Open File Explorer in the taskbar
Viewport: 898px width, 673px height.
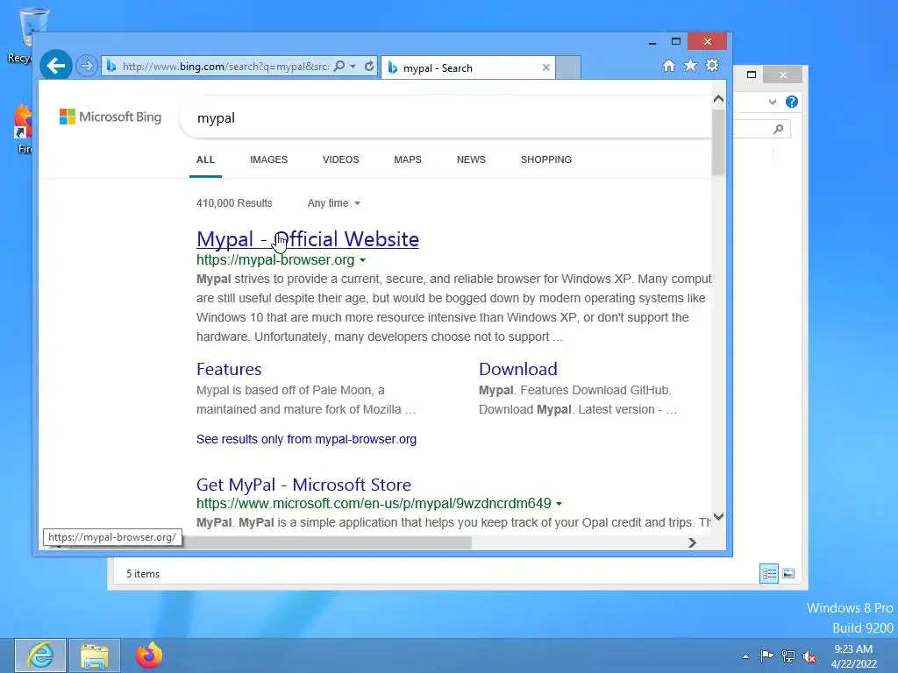95,655
